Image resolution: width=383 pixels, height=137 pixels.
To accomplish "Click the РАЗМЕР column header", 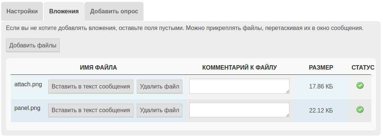I will (321, 67).
